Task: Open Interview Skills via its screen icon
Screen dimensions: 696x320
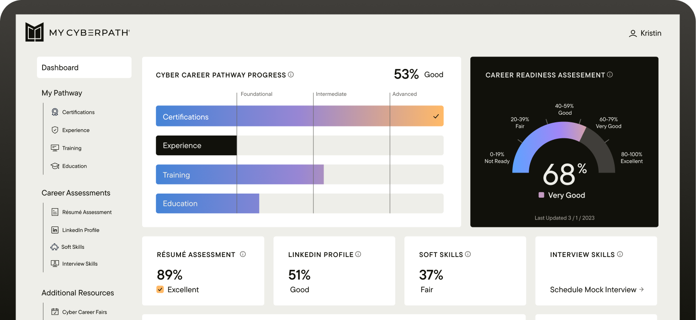Action: (55, 263)
